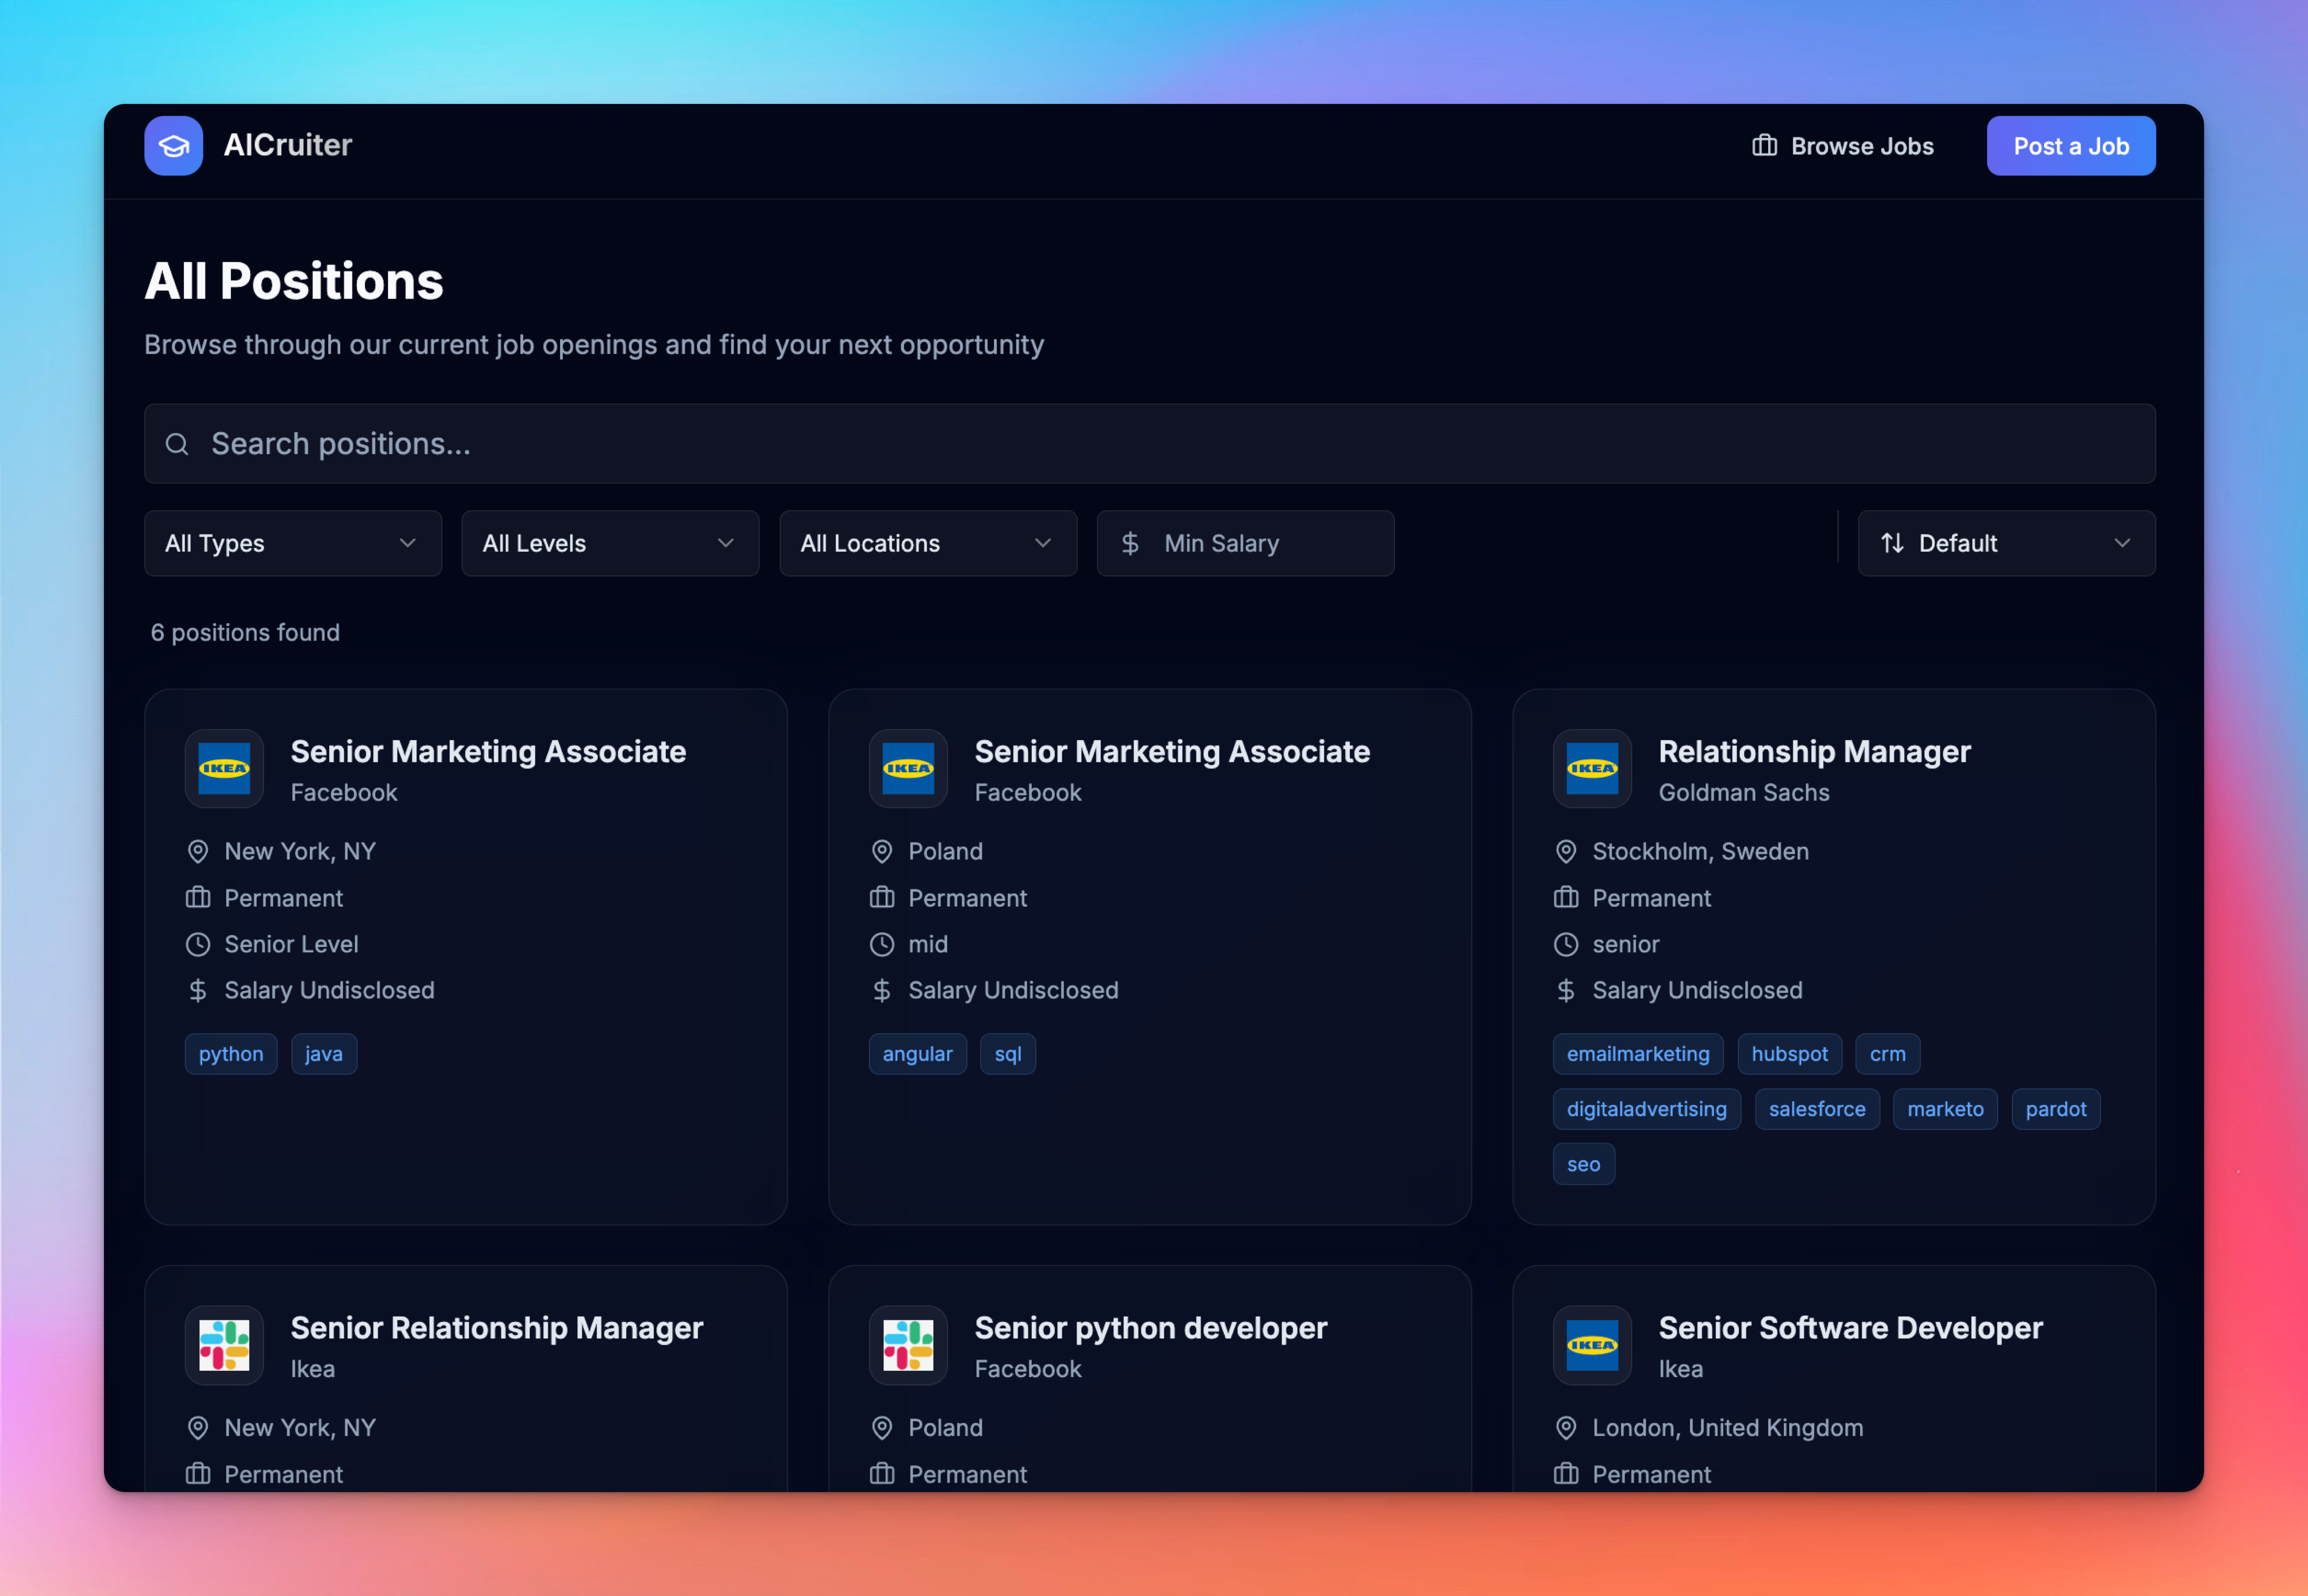Image resolution: width=2308 pixels, height=1596 pixels.
Task: Click the AICruiter graduation cap logo
Action: click(173, 146)
